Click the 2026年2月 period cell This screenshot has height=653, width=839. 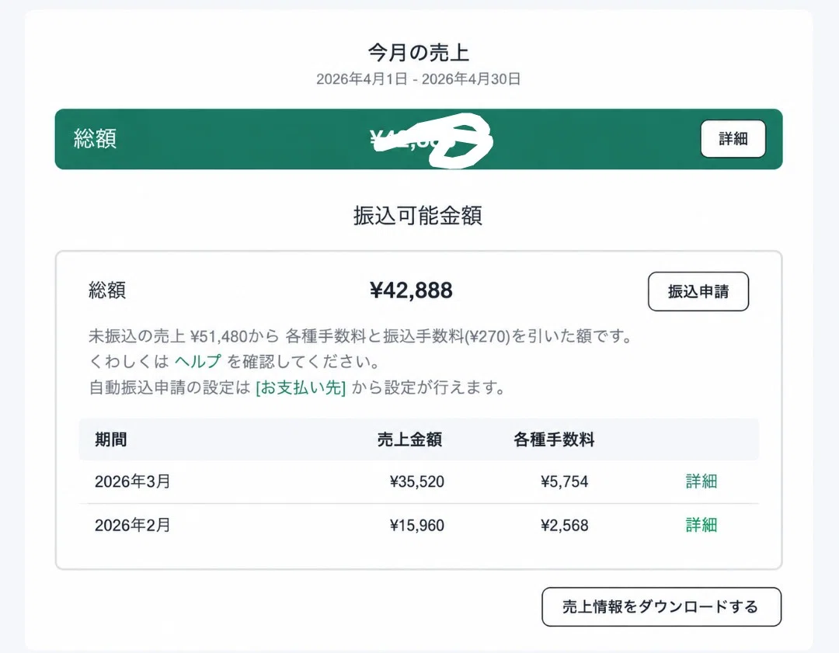click(x=133, y=525)
